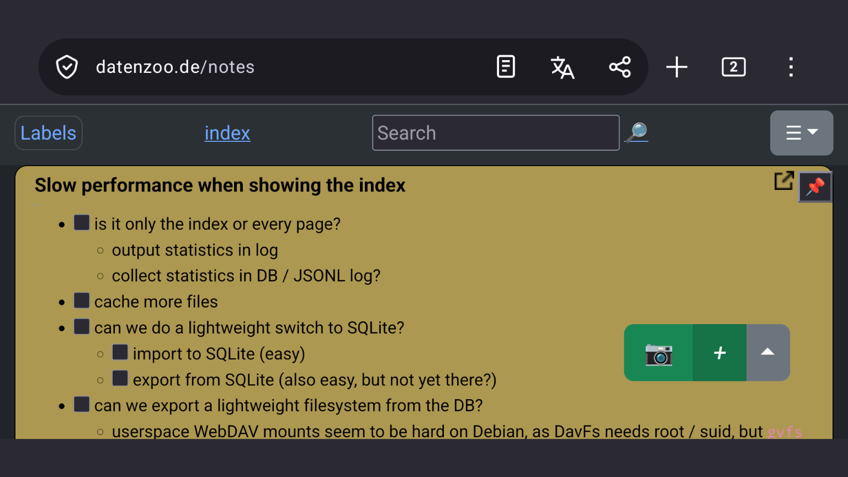Image resolution: width=848 pixels, height=477 pixels.
Task: Open the sort menu at top right
Action: [801, 132]
